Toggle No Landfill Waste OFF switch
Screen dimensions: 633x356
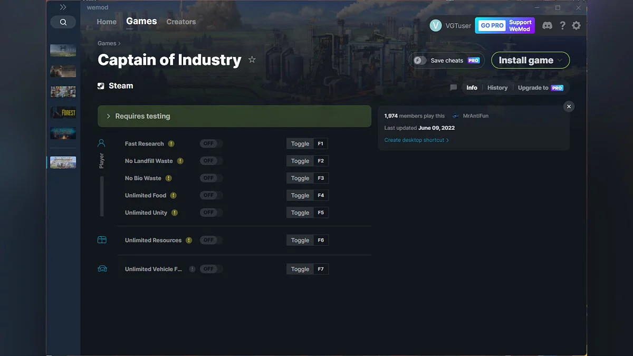pyautogui.click(x=211, y=161)
